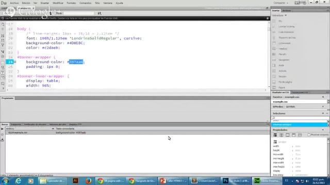330x185 pixels.
Task: Open the Compacto workspace dropdown
Action: pyautogui.click(x=281, y=3)
